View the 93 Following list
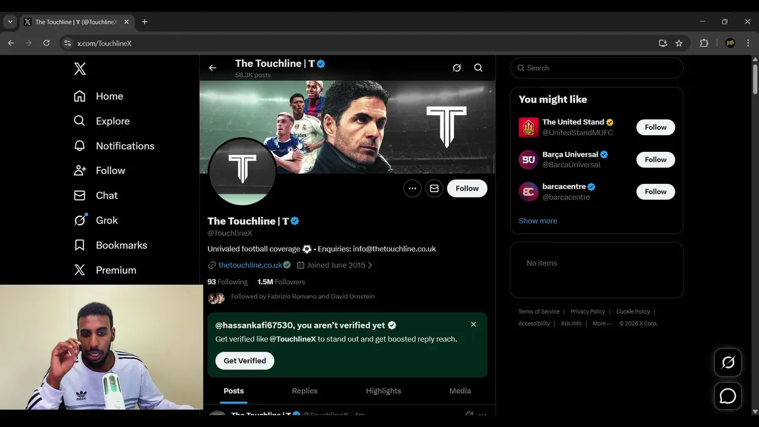The width and height of the screenshot is (759, 427). 228,282
